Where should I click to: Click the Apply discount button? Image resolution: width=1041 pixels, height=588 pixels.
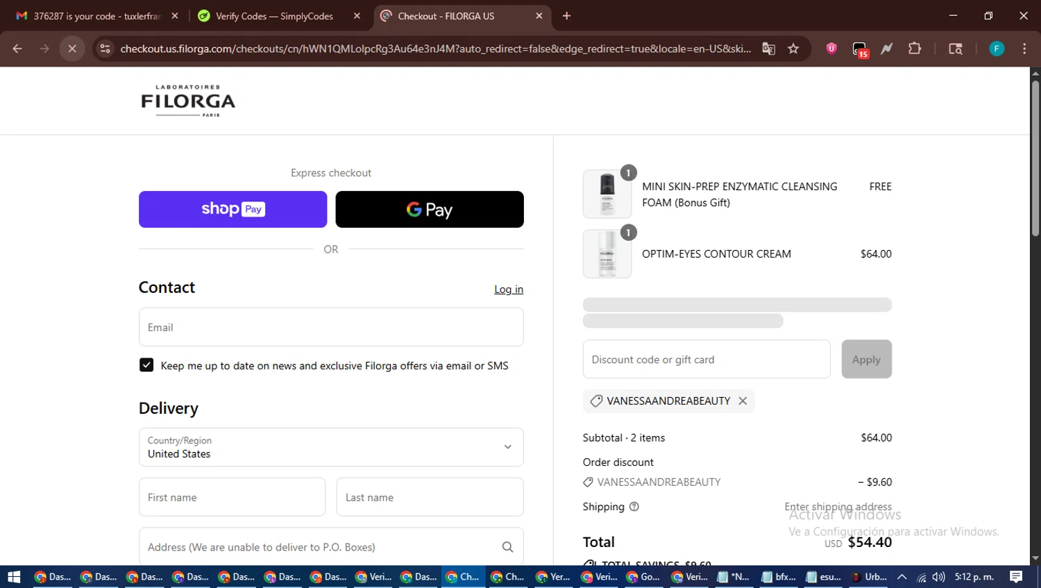tap(866, 359)
